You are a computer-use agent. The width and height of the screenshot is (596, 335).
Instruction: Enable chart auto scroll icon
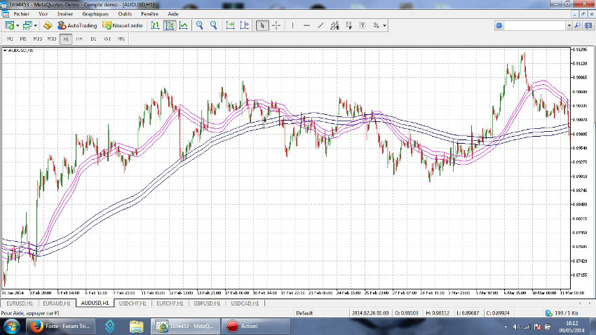point(231,25)
